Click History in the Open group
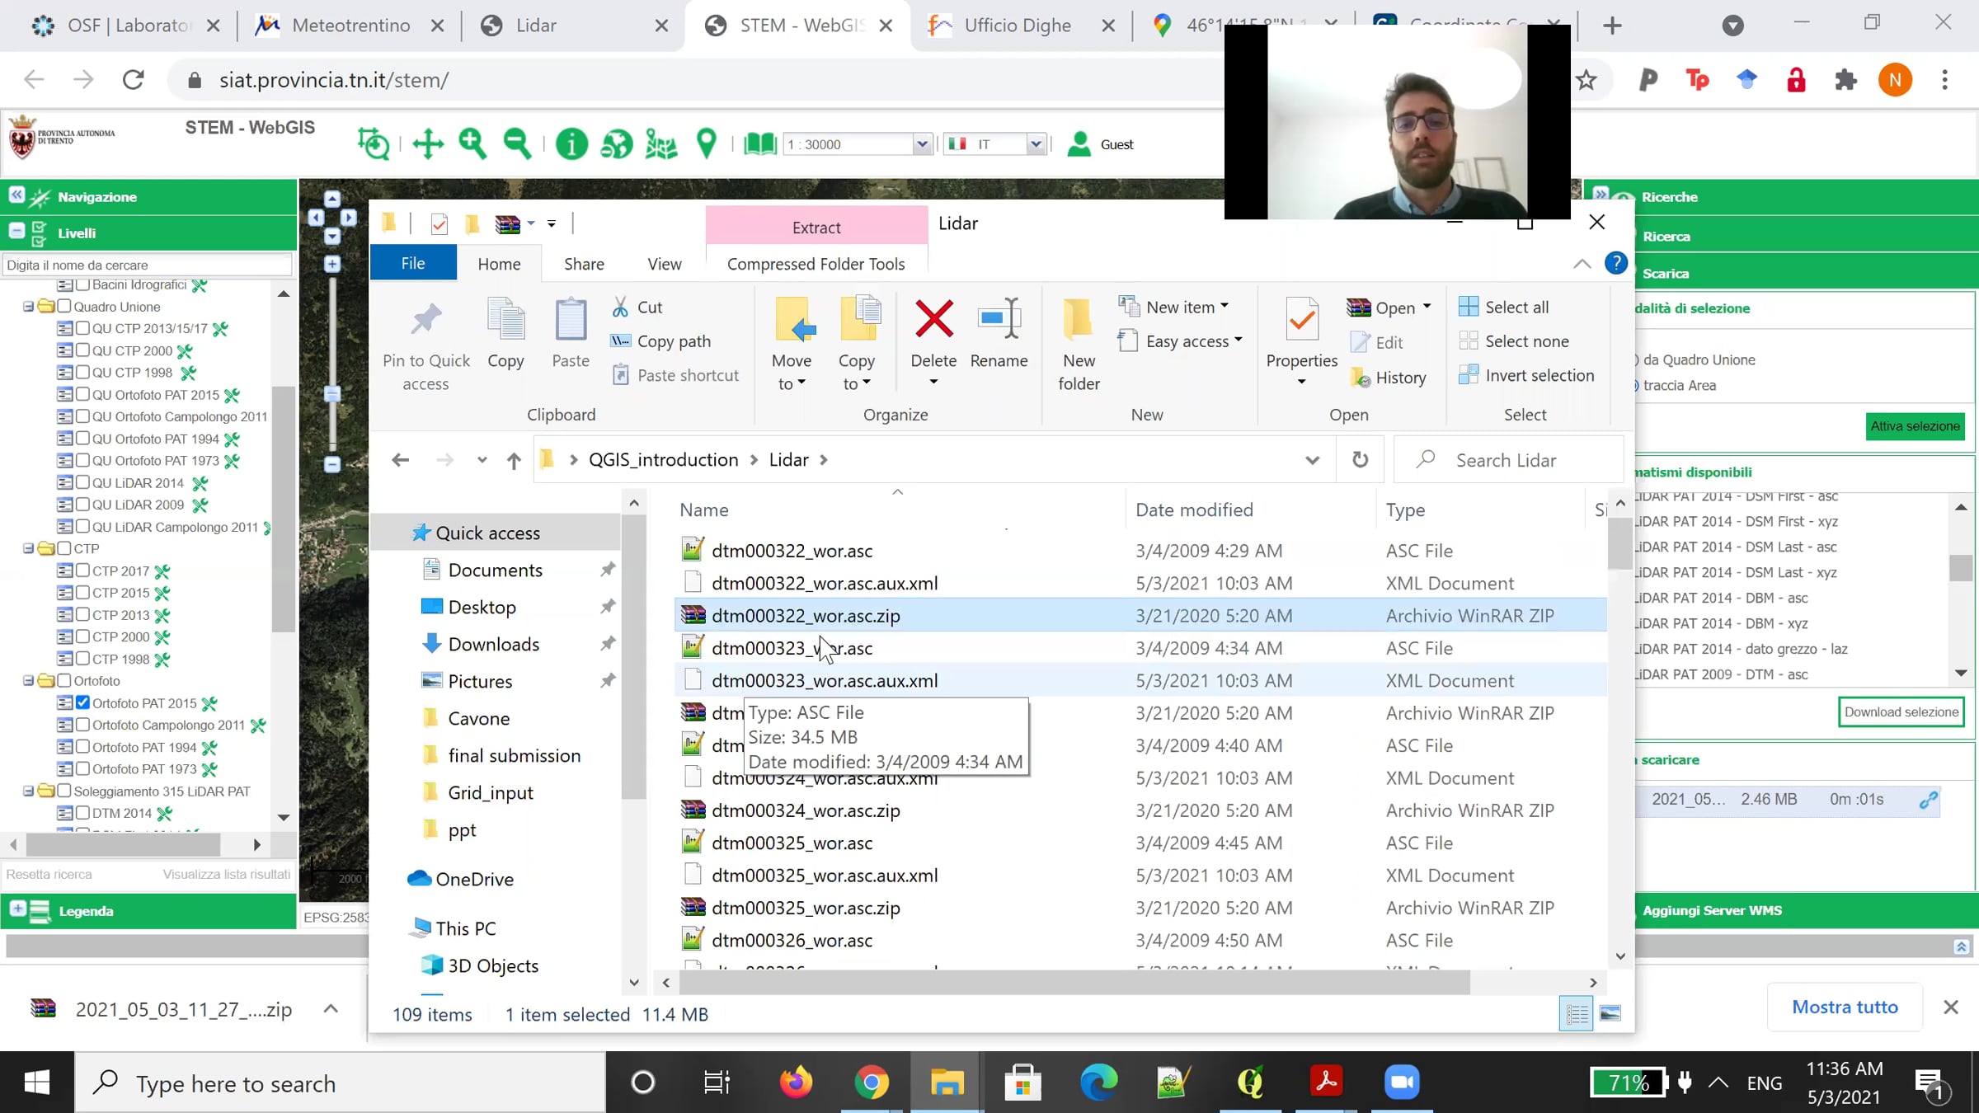The width and height of the screenshot is (1979, 1113). (1389, 378)
